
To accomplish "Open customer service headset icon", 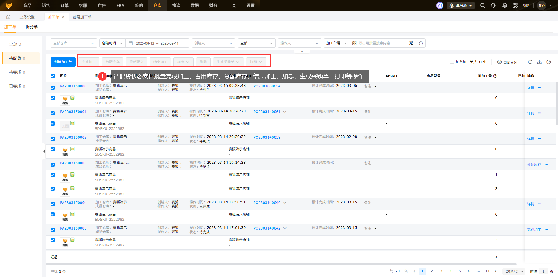I will [x=493, y=6].
